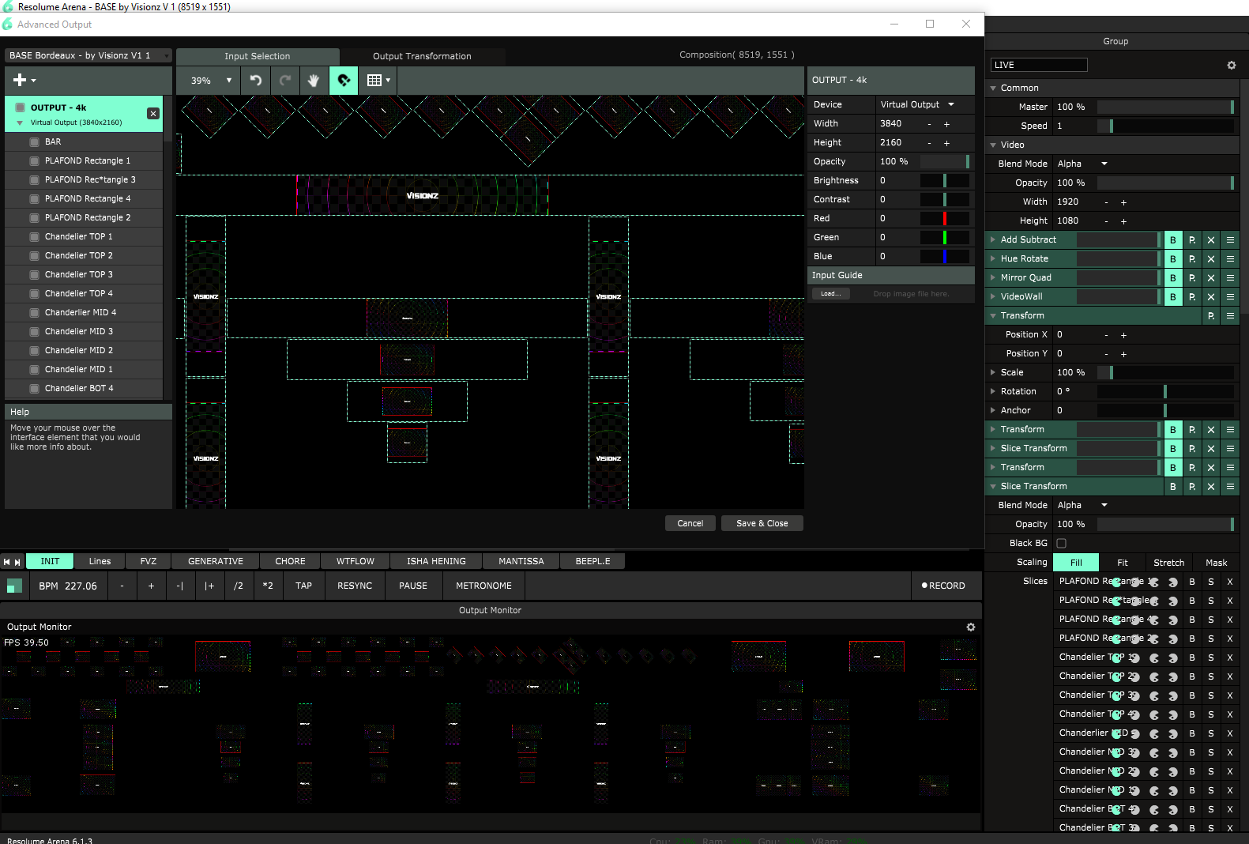Toggle the BAR slice checkbox
The height and width of the screenshot is (844, 1249).
coord(34,142)
